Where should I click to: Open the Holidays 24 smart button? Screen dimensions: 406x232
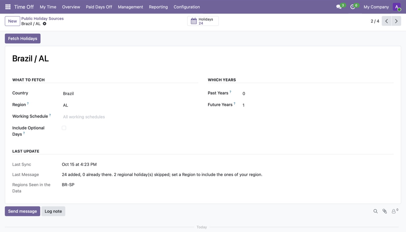coord(203,21)
